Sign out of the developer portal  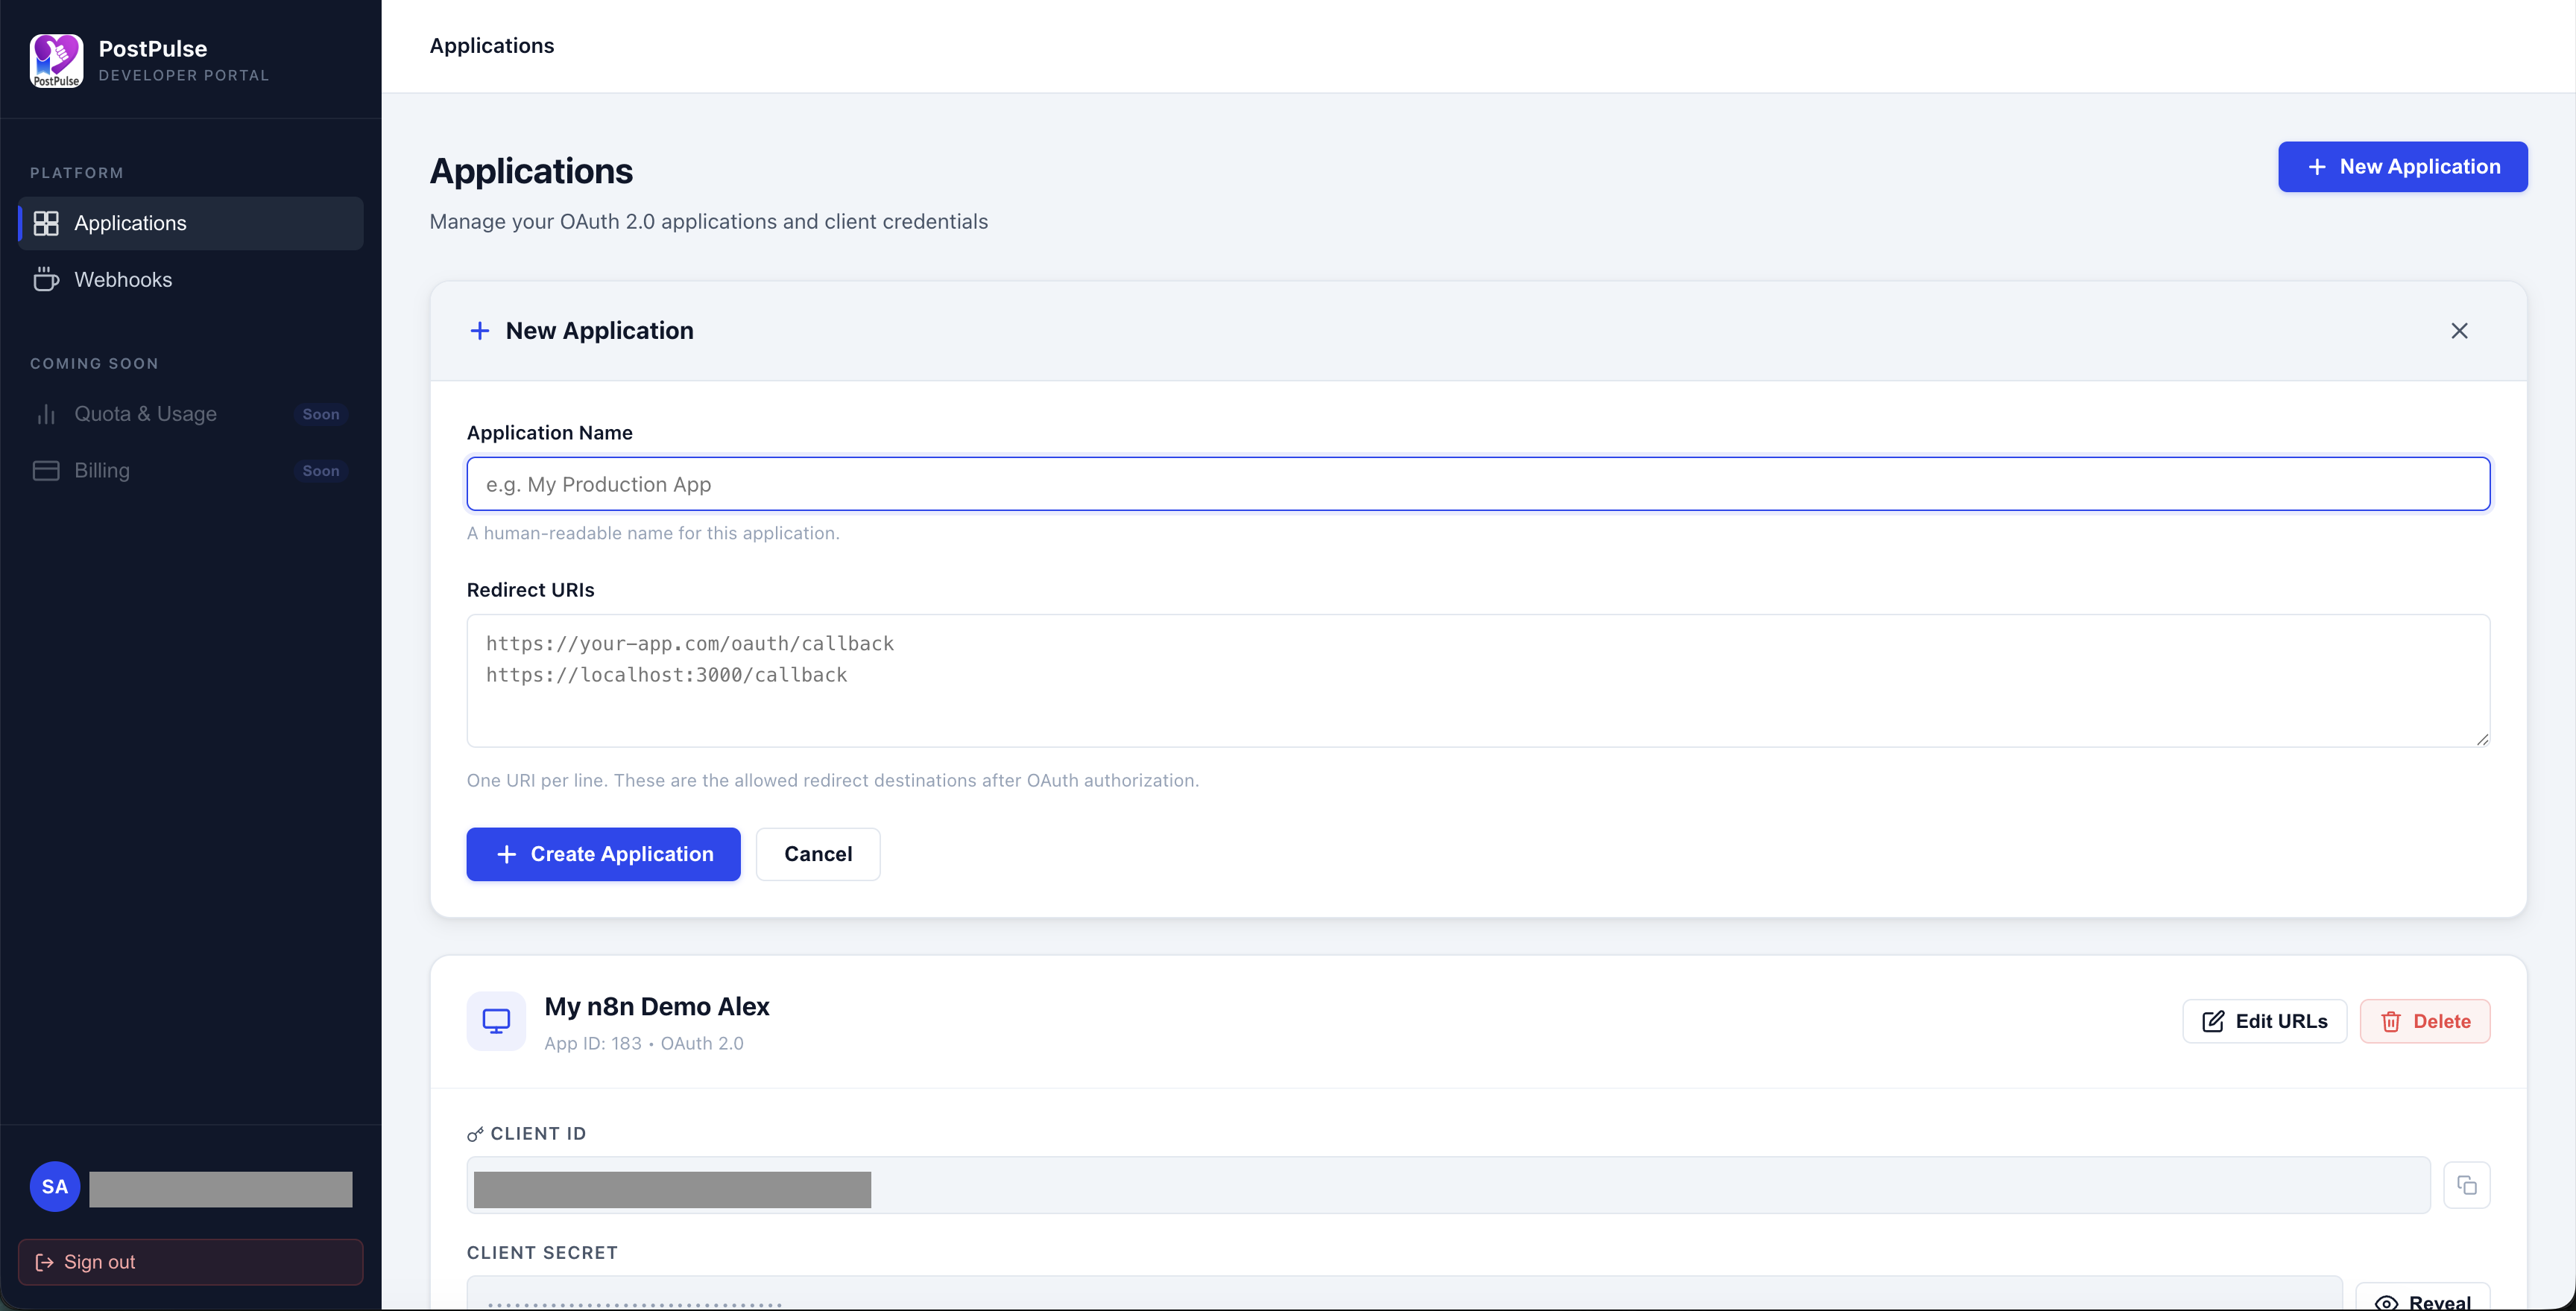[190, 1261]
